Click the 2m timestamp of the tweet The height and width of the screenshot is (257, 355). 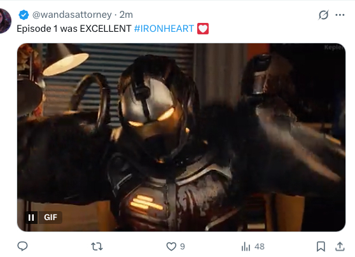126,15
